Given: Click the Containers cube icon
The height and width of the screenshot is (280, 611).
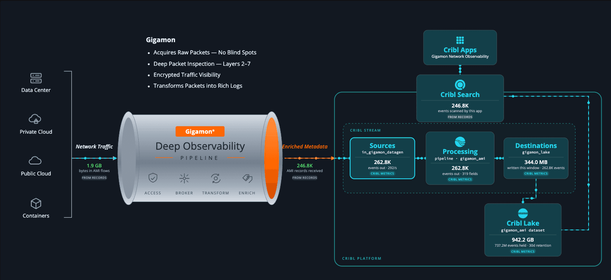Looking at the screenshot, I should pos(36,204).
